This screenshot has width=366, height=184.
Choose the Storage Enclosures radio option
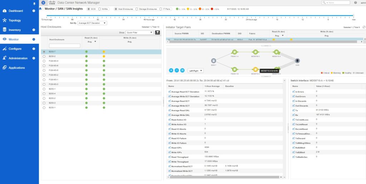137,9
